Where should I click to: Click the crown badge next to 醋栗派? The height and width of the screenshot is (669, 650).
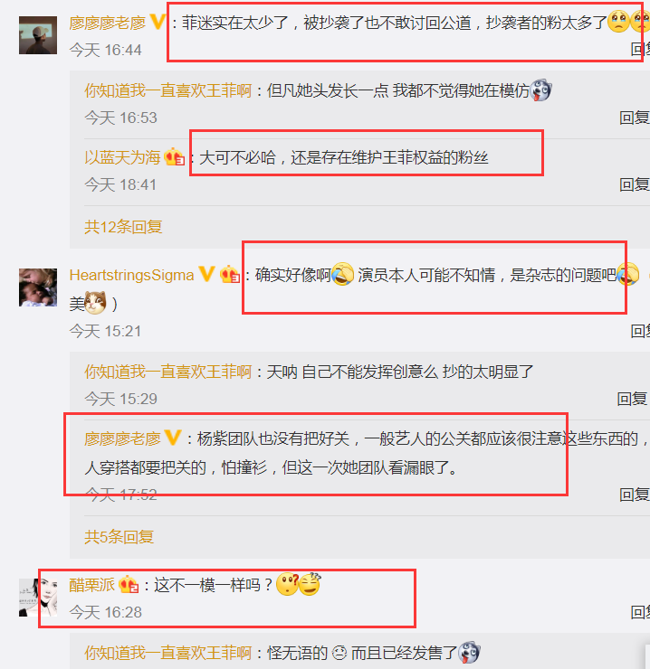pyautogui.click(x=129, y=585)
